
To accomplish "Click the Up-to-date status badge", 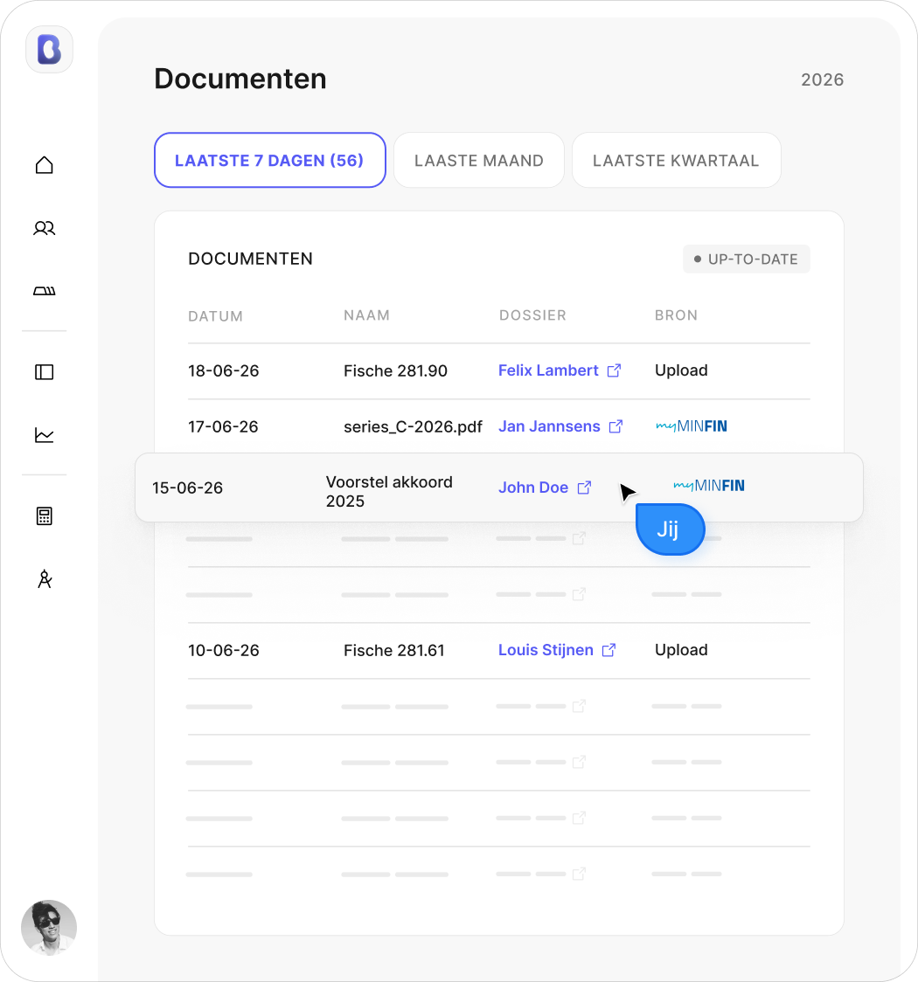I will pos(747,259).
